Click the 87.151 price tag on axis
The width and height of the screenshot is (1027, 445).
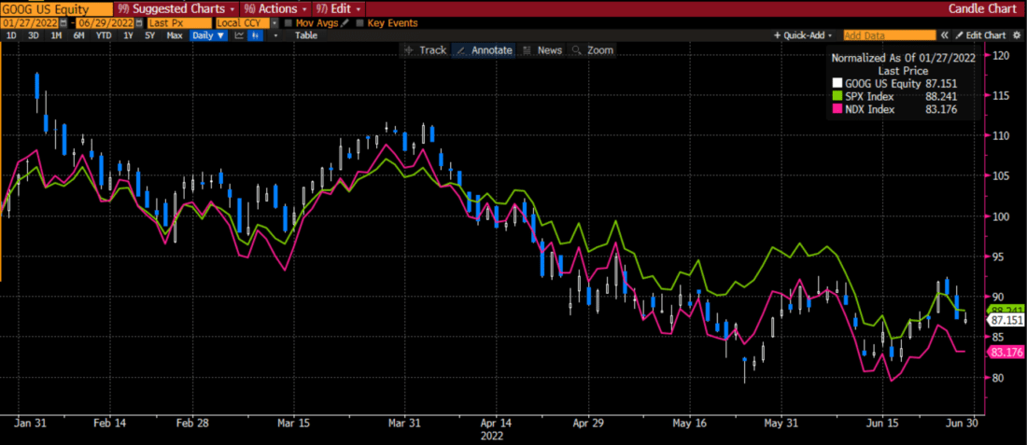(1006, 320)
